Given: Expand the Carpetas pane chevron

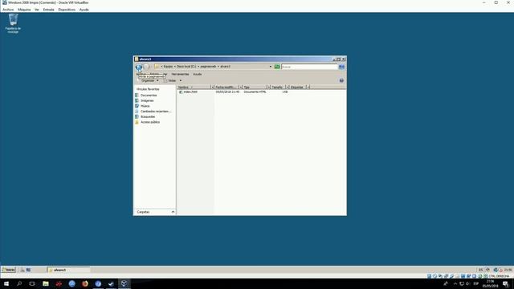Looking at the screenshot, I should click(173, 212).
